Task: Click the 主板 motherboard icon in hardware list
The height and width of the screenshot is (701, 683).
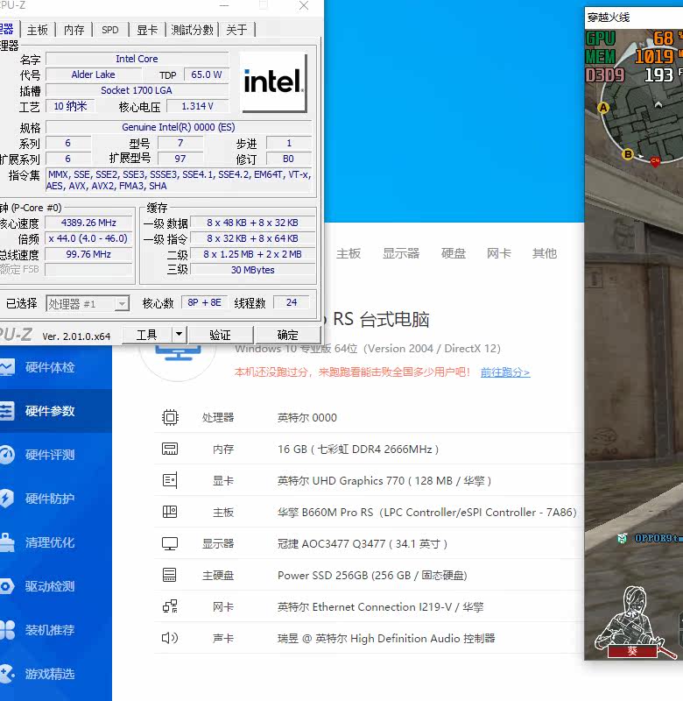Action: pos(170,512)
